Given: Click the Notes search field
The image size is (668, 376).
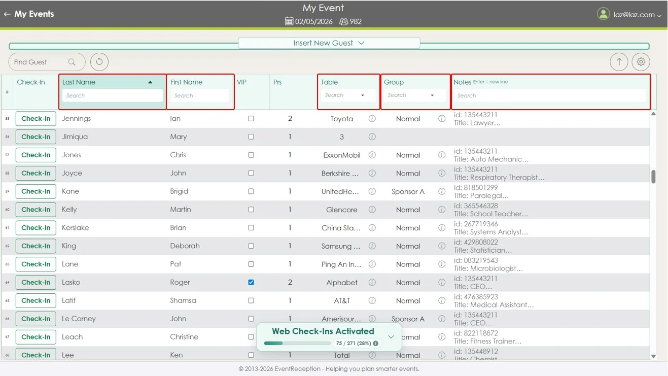Looking at the screenshot, I should point(550,95).
